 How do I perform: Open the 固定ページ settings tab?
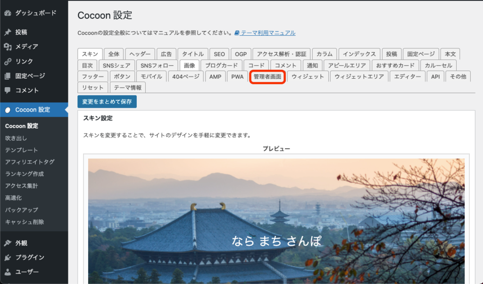tap(421, 54)
